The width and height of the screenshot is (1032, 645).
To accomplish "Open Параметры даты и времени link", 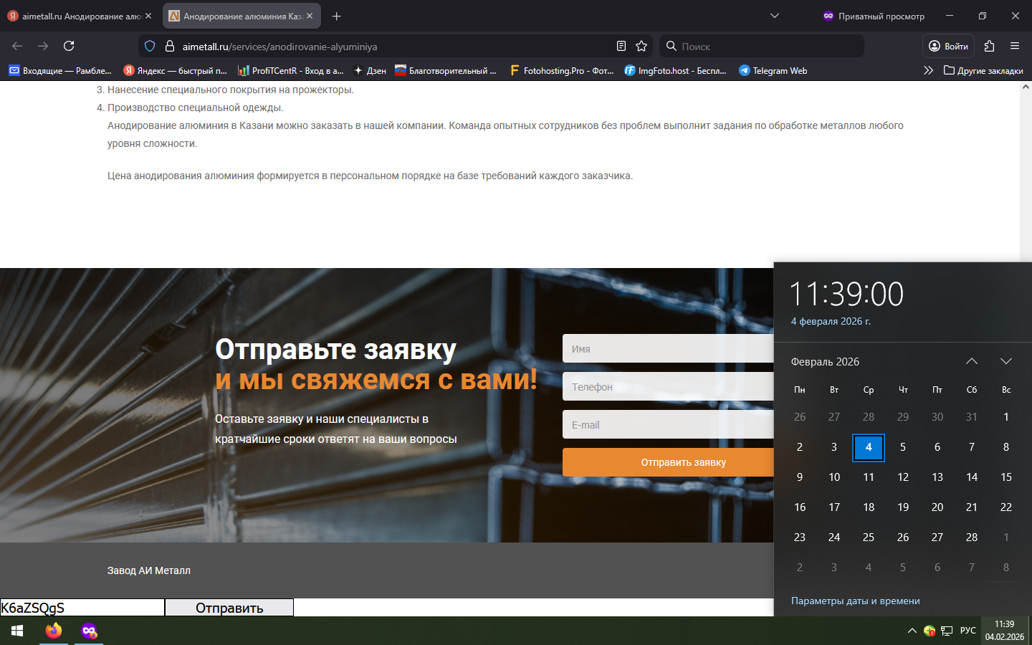I will [x=855, y=601].
